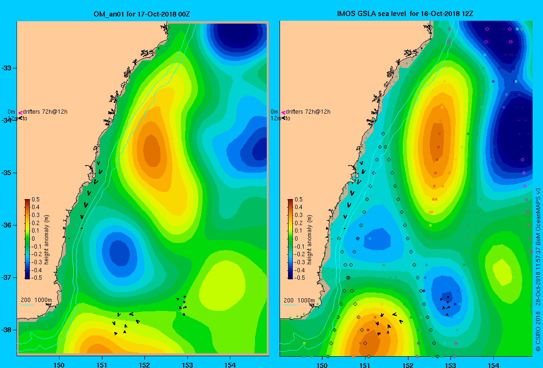543x368 pixels.
Task: Select the left map title OM_an01 for 17-Oct-2018 00Z
Action: pos(142,14)
